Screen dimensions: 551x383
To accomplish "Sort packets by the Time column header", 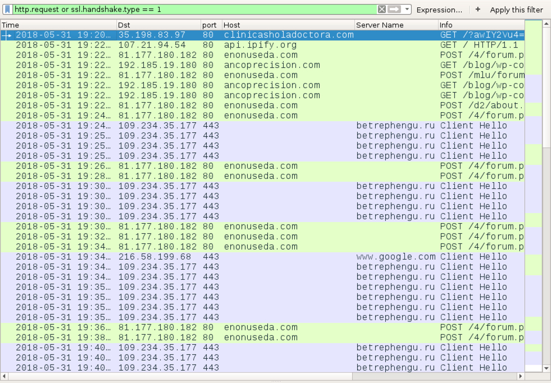I will (58, 25).
